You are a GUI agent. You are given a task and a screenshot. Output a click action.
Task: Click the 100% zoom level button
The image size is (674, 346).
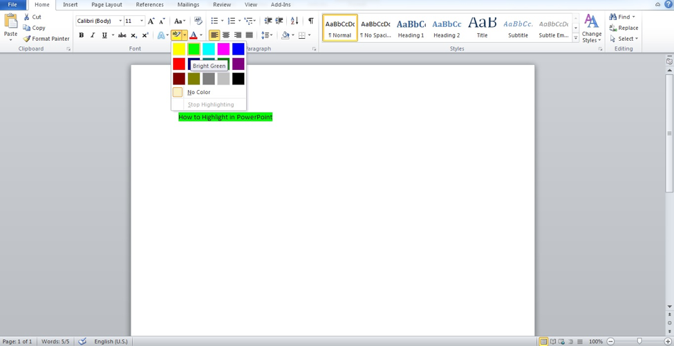coord(595,341)
